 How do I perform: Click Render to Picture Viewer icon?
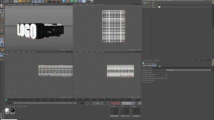coord(54,1)
